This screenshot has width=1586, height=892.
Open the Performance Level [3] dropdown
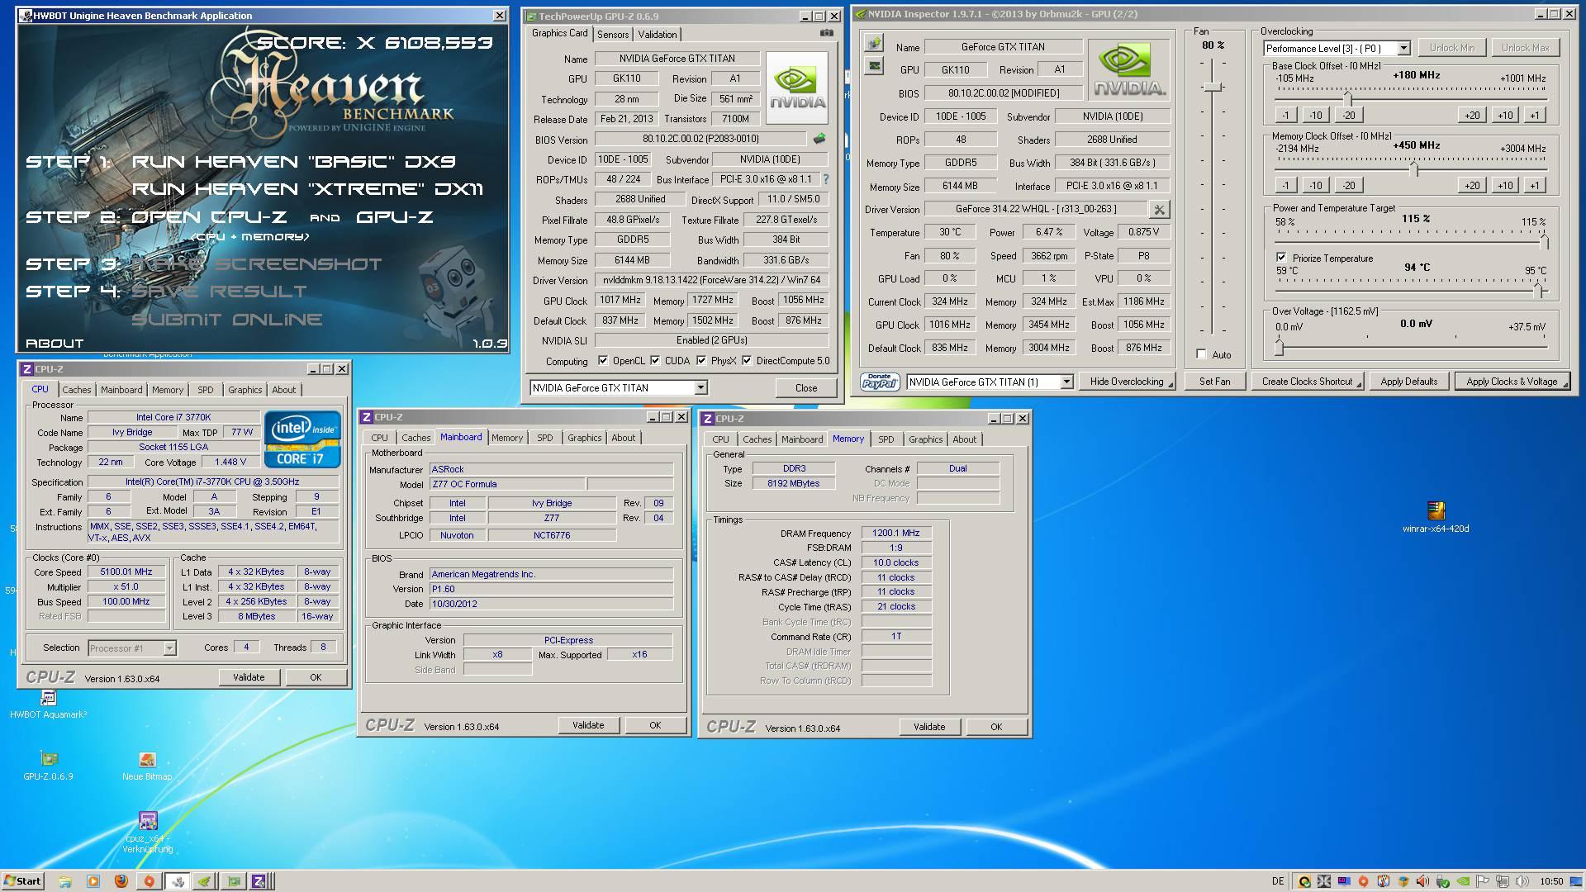coord(1403,49)
